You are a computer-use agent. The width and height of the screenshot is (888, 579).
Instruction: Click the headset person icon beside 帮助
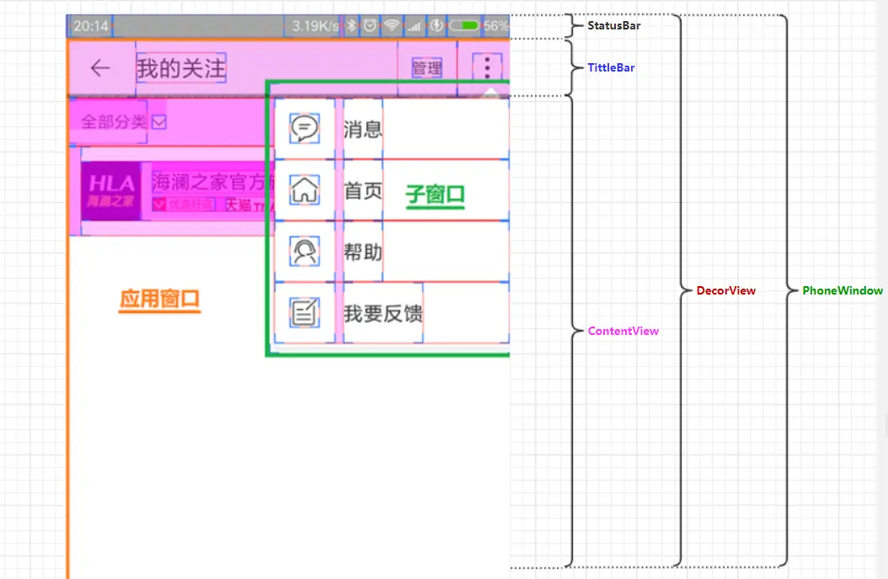[x=305, y=251]
